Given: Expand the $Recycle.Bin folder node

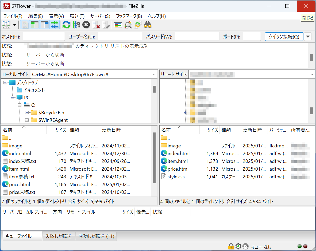Looking at the screenshot, I should click(27, 113).
